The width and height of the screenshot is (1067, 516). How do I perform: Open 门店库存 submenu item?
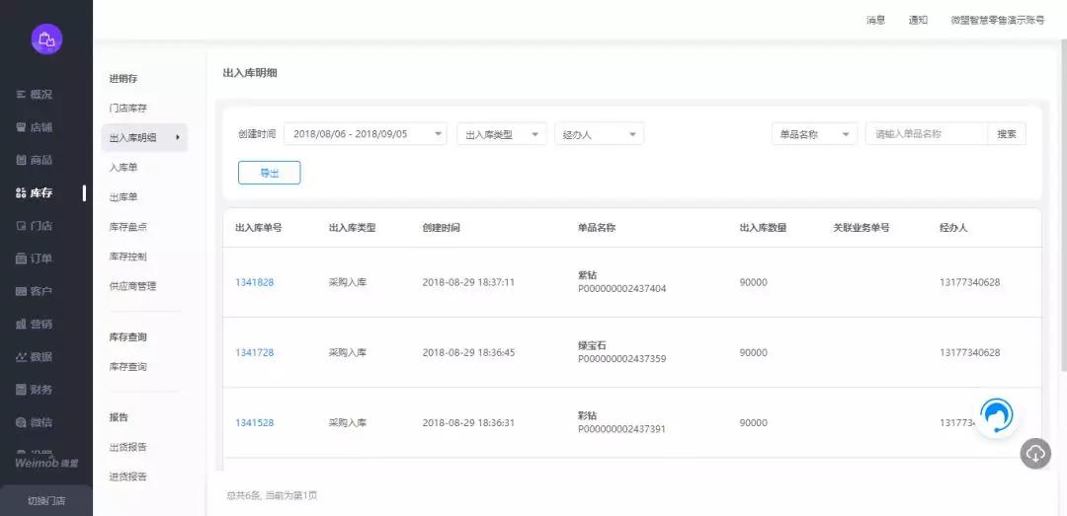(127, 109)
